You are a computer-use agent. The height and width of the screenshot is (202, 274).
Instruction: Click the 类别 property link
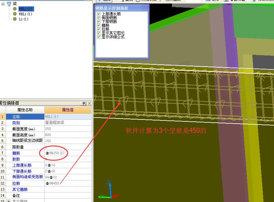[16, 123]
